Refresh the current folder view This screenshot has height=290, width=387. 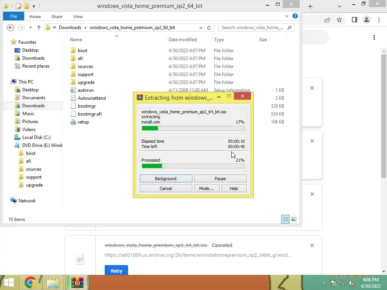click(209, 28)
